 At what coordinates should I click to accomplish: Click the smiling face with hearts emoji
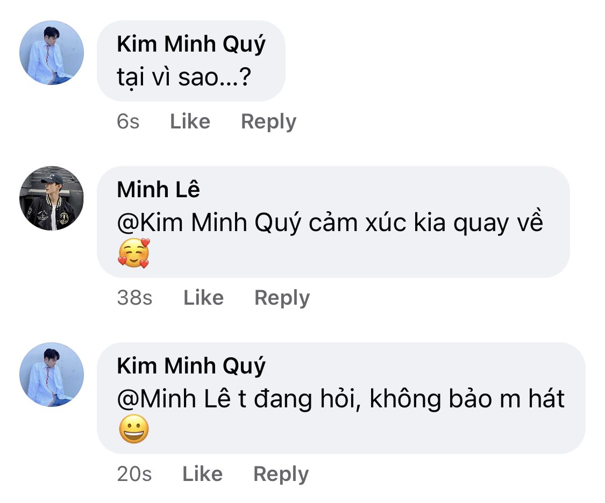tap(133, 254)
